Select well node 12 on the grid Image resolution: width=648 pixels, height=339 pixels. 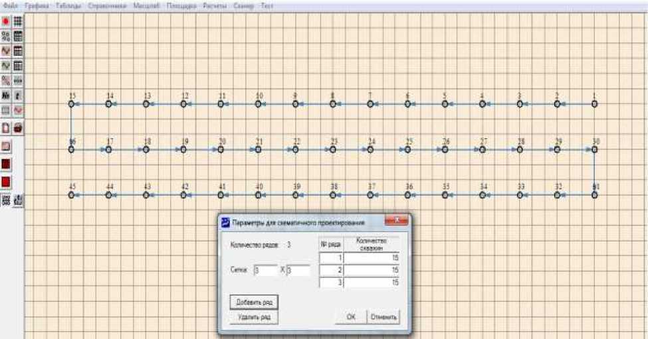click(183, 104)
